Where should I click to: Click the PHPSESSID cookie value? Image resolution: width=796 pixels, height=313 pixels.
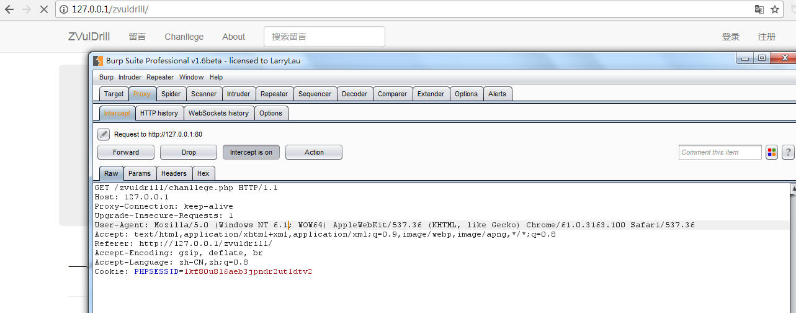(x=248, y=271)
